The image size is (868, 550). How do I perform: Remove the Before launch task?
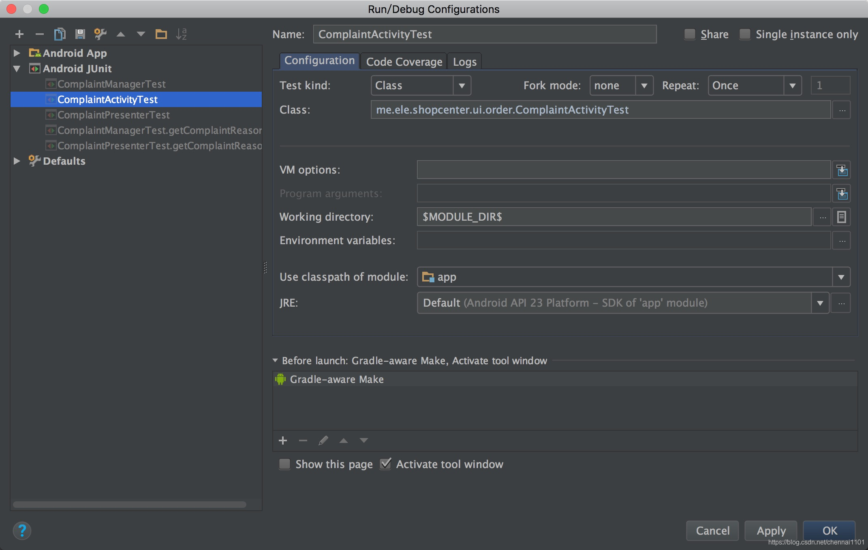pos(303,440)
